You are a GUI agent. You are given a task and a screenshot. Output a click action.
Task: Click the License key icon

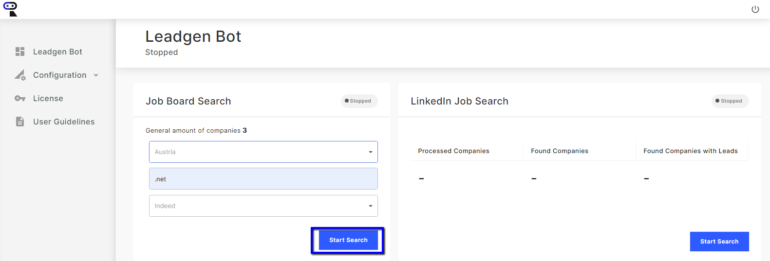point(20,98)
